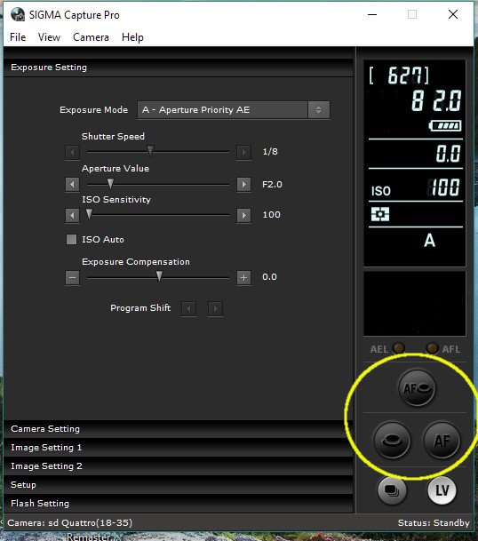Toggle the AEL indicator
The height and width of the screenshot is (541, 478).
pyautogui.click(x=399, y=348)
